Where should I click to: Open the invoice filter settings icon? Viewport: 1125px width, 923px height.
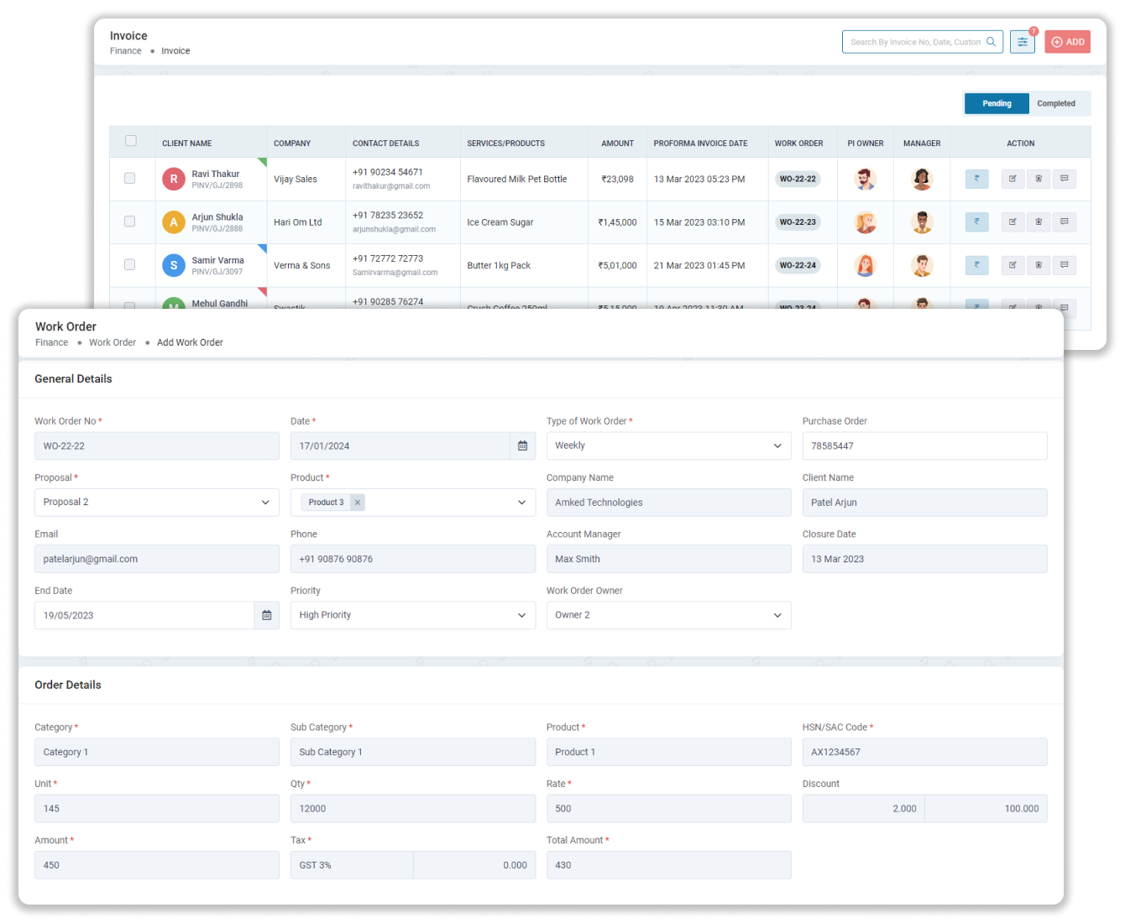(x=1022, y=42)
